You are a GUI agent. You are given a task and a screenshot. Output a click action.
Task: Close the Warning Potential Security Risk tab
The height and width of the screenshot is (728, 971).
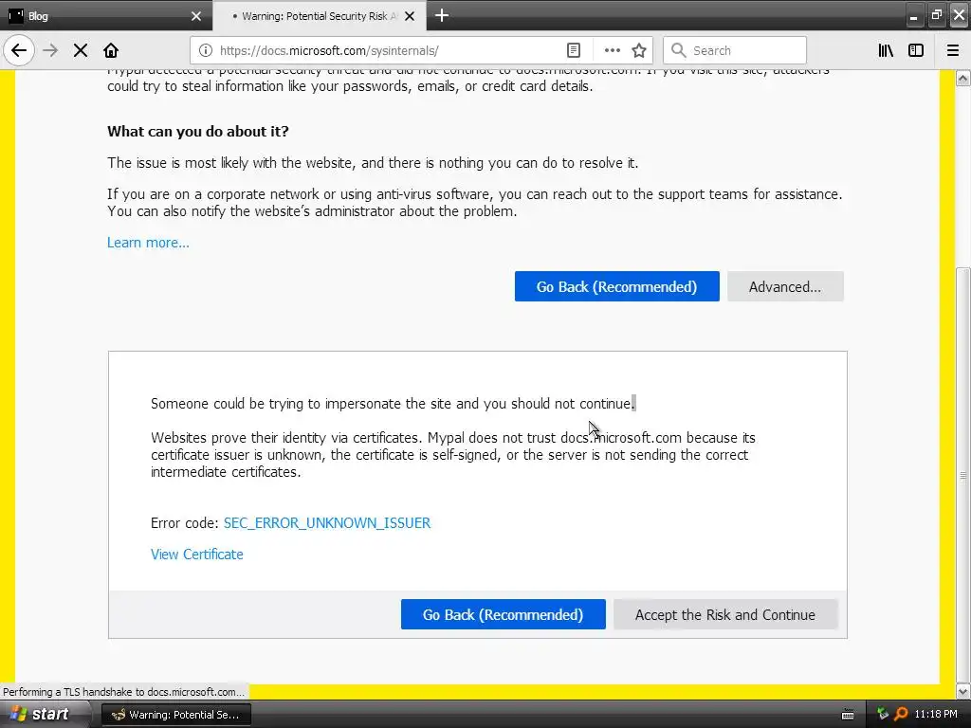[410, 16]
